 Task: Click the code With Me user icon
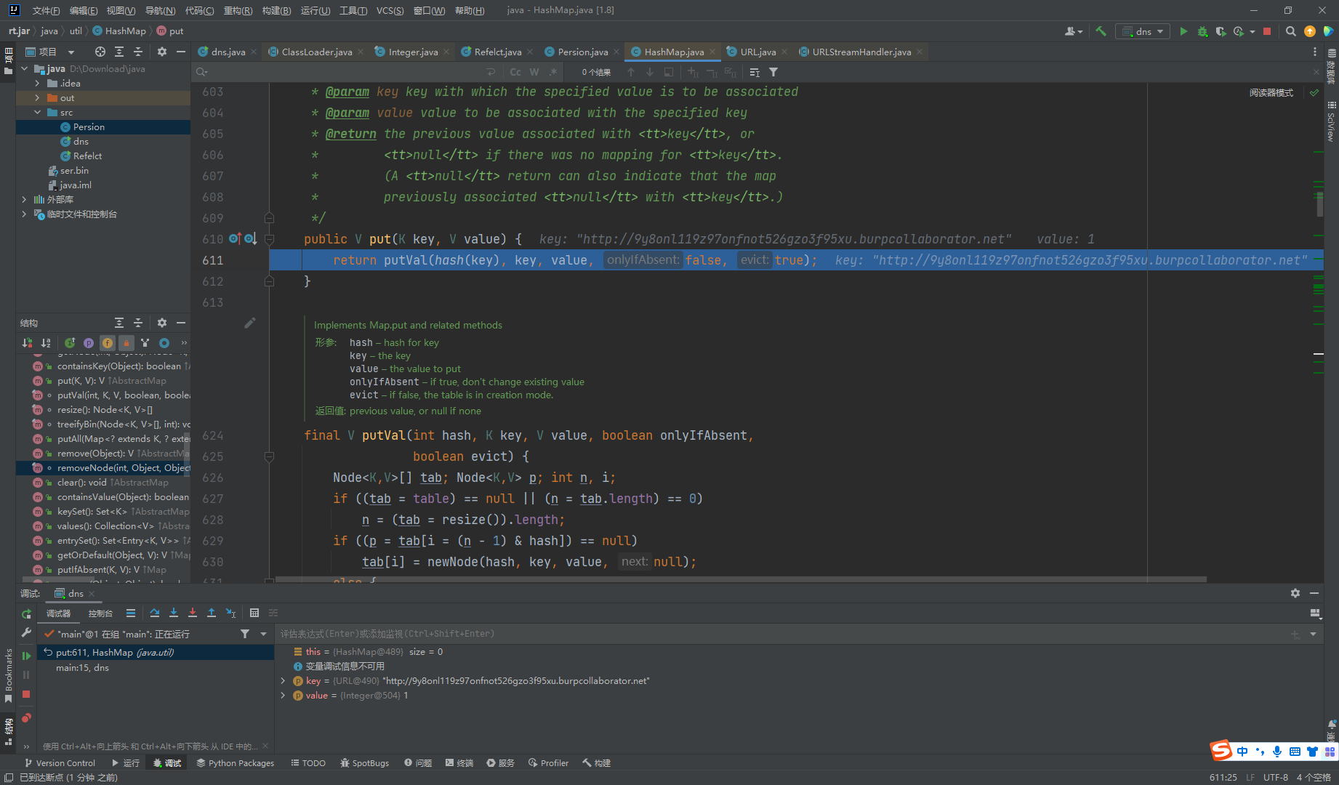pos(1073,31)
